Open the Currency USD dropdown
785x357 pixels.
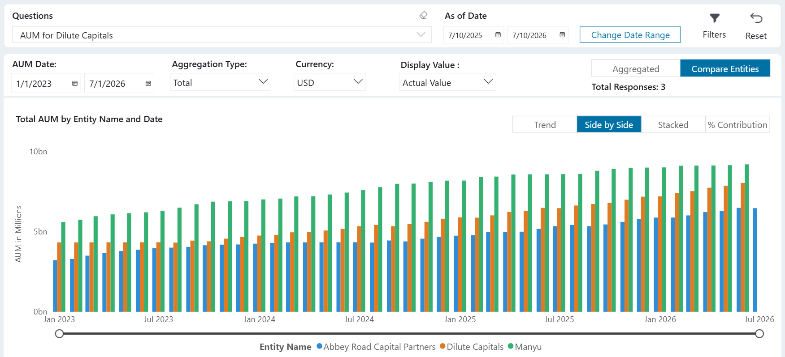point(330,82)
